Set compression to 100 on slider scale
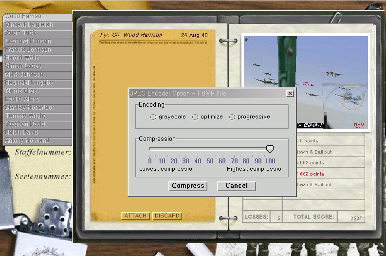 pyautogui.click(x=270, y=161)
